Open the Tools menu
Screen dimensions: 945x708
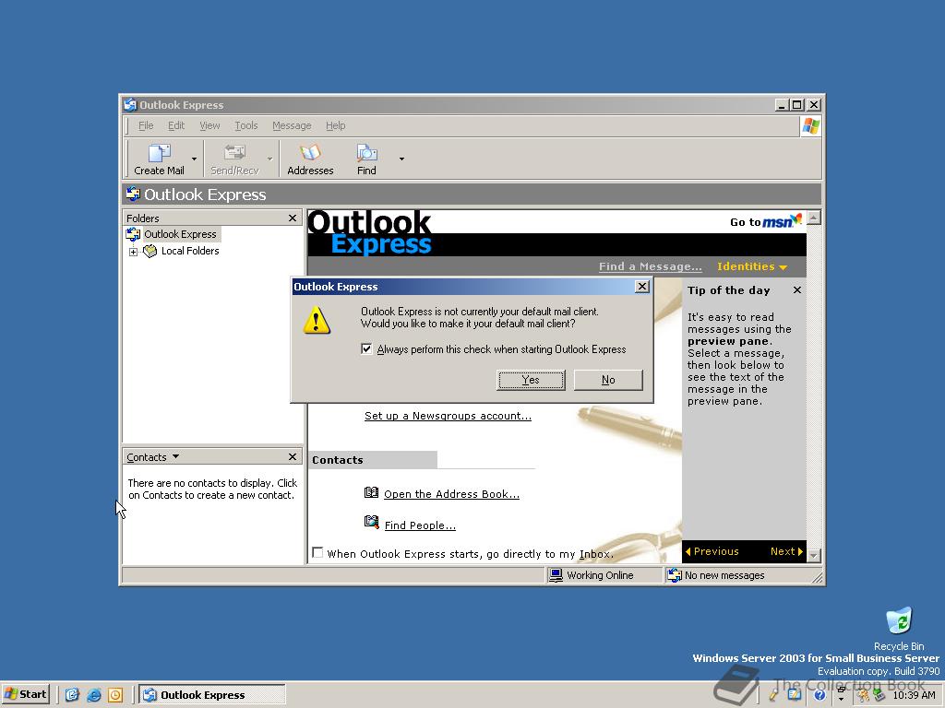[x=245, y=125]
